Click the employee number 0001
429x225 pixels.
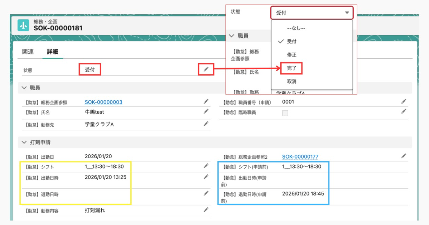tap(288, 102)
